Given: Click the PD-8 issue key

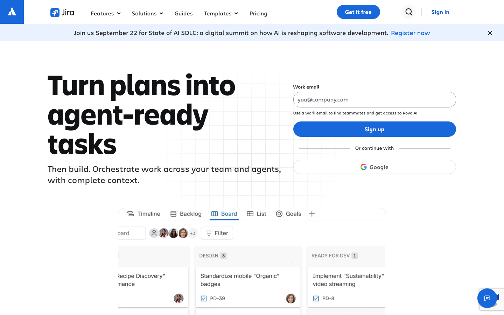Looking at the screenshot, I should pyautogui.click(x=328, y=299).
